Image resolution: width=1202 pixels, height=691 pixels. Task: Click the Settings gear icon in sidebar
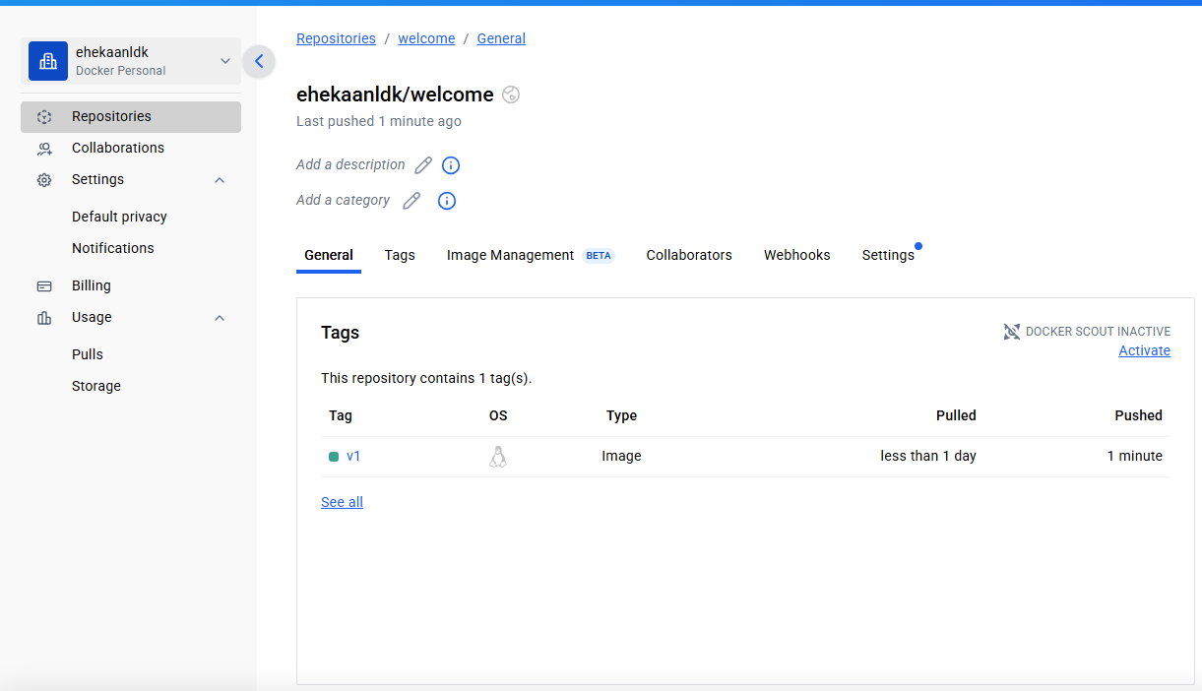click(x=44, y=180)
